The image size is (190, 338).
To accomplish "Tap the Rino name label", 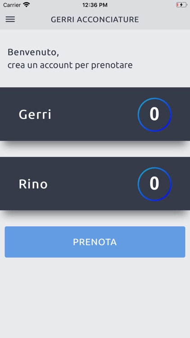I will point(33,184).
